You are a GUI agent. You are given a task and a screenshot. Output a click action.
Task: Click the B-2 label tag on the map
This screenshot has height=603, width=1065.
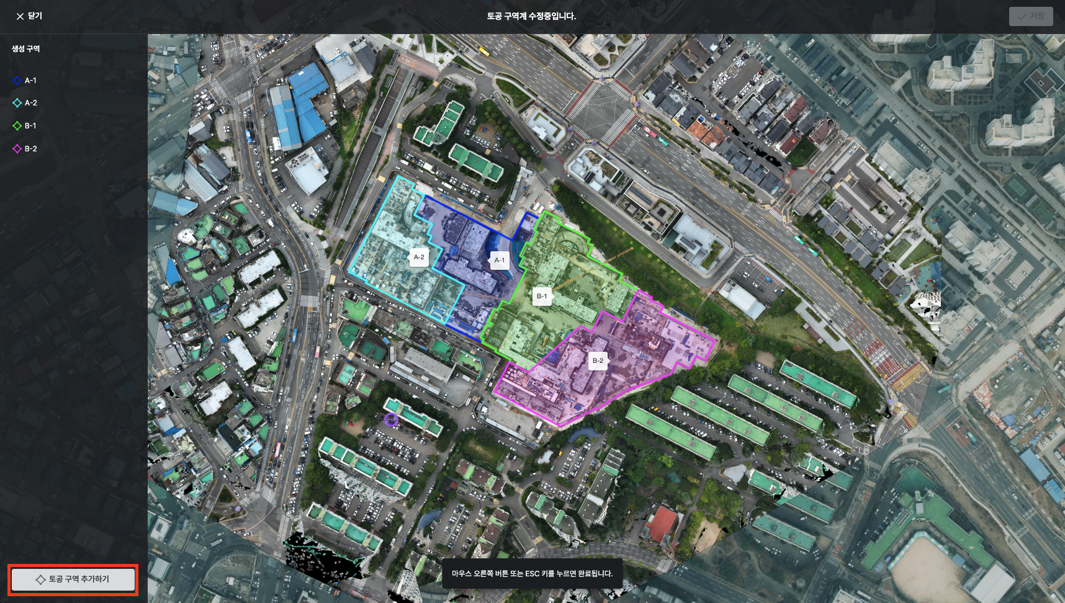(598, 360)
